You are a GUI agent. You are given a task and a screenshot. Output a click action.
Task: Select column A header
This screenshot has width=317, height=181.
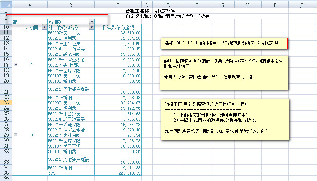point(30,5)
